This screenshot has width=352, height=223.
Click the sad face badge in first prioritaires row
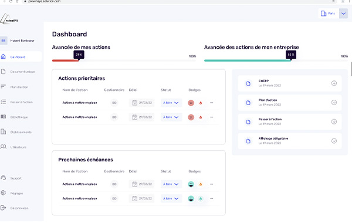pyautogui.click(x=191, y=103)
